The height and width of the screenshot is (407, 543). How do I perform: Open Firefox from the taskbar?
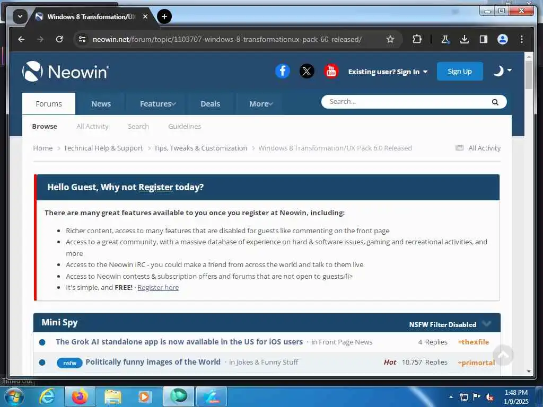(x=80, y=396)
